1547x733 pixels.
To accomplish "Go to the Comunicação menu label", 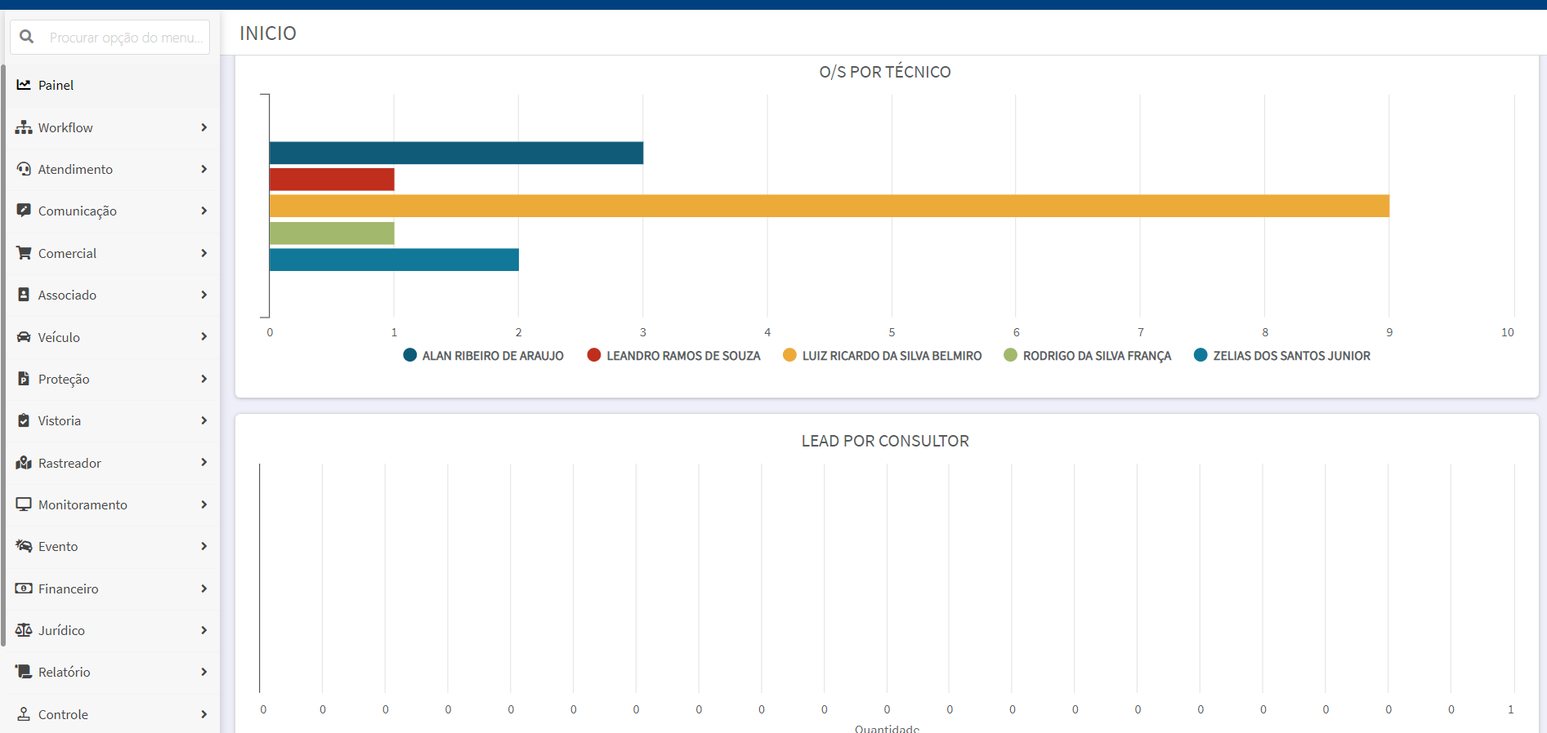I will tap(78, 211).
